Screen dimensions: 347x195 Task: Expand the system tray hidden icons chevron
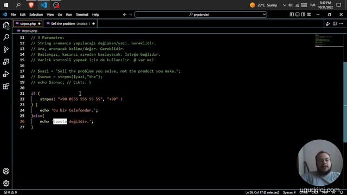point(284,5)
